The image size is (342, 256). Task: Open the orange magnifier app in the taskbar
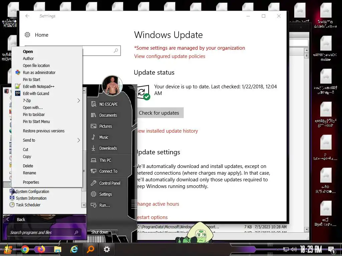[90, 249]
